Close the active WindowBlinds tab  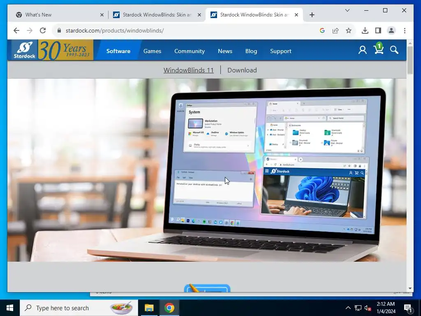(x=296, y=15)
